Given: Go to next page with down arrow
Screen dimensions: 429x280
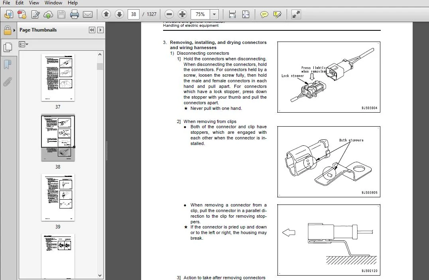Looking at the screenshot, I should click(x=119, y=14).
